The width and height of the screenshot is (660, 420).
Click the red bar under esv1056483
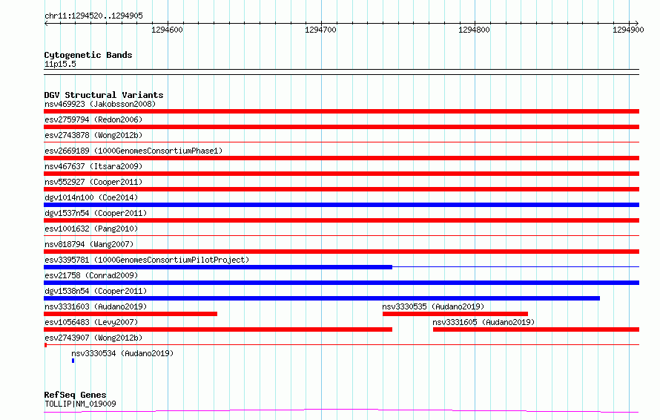pyautogui.click(x=218, y=329)
